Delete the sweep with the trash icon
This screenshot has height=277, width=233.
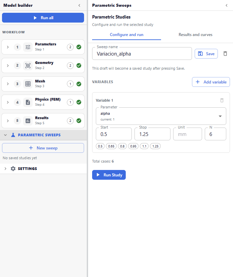coord(225,54)
